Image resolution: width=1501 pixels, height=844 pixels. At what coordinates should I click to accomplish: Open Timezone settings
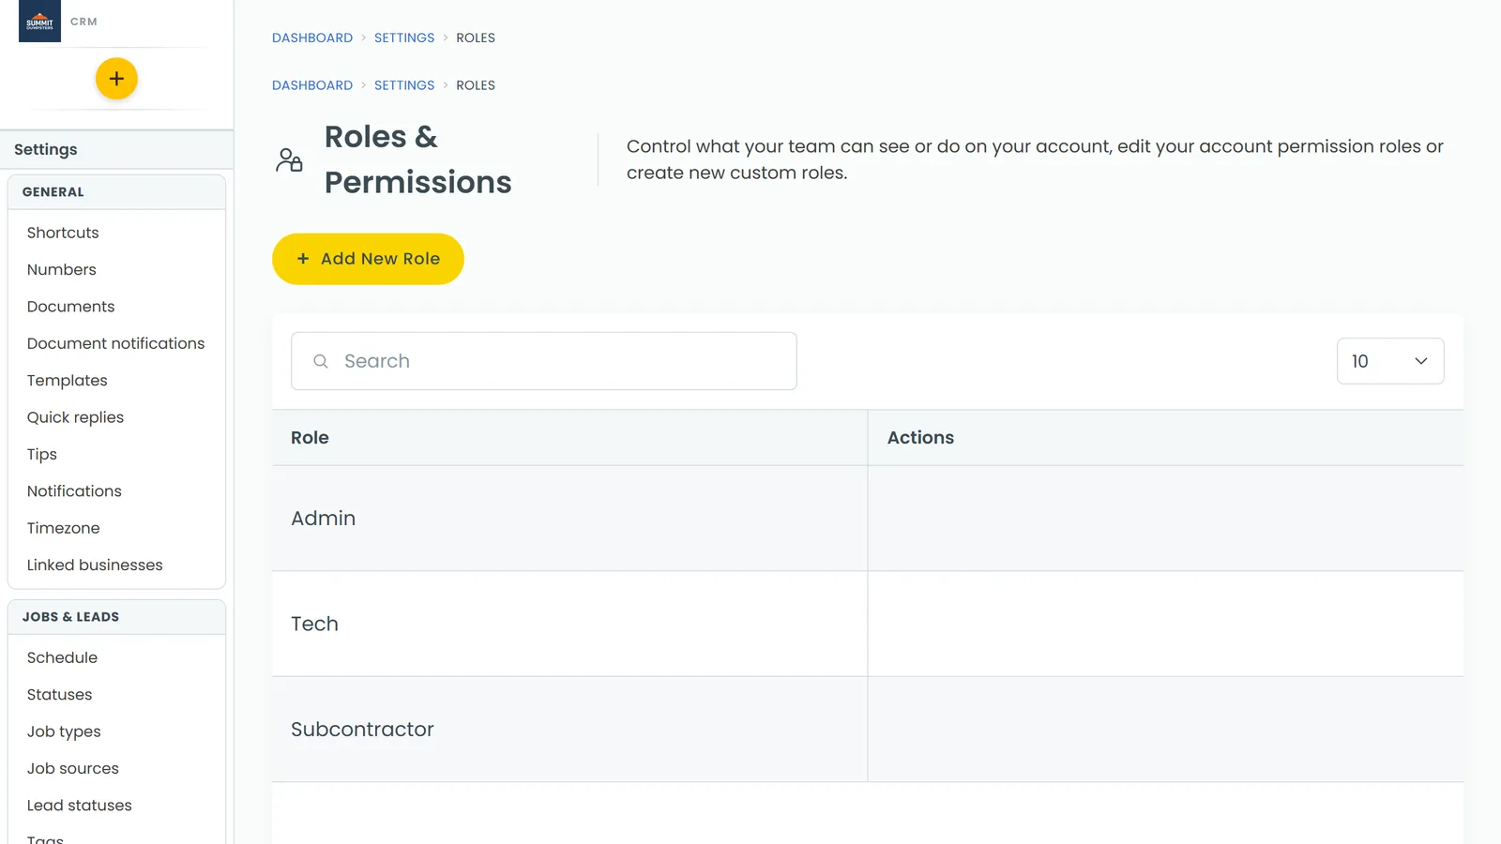pyautogui.click(x=63, y=528)
